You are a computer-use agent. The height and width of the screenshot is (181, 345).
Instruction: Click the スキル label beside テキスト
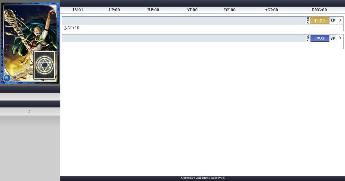click(308, 38)
